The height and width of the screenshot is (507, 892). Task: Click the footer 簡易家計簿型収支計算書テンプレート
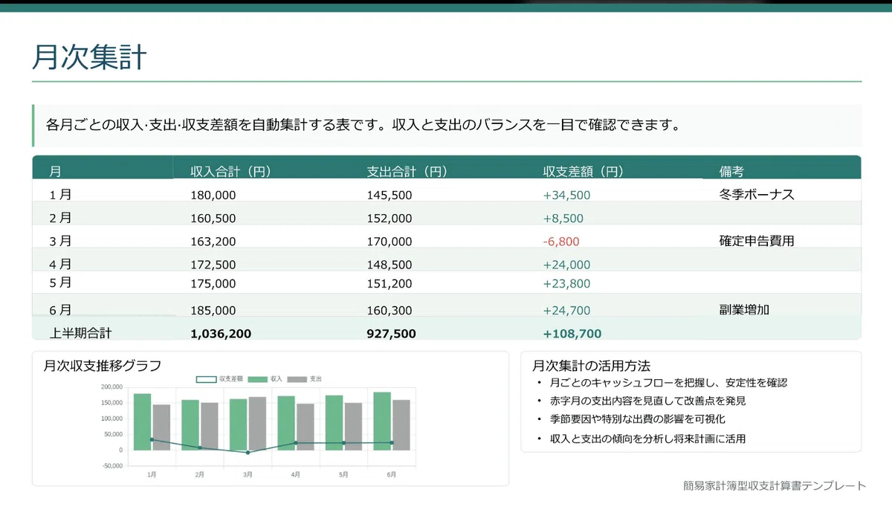(x=775, y=485)
